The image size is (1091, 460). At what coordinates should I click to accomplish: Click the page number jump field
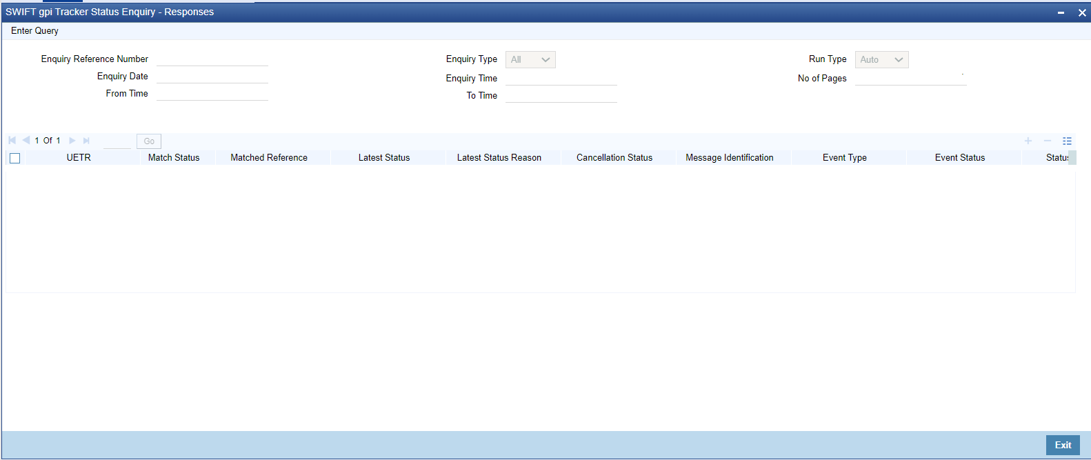coord(117,141)
